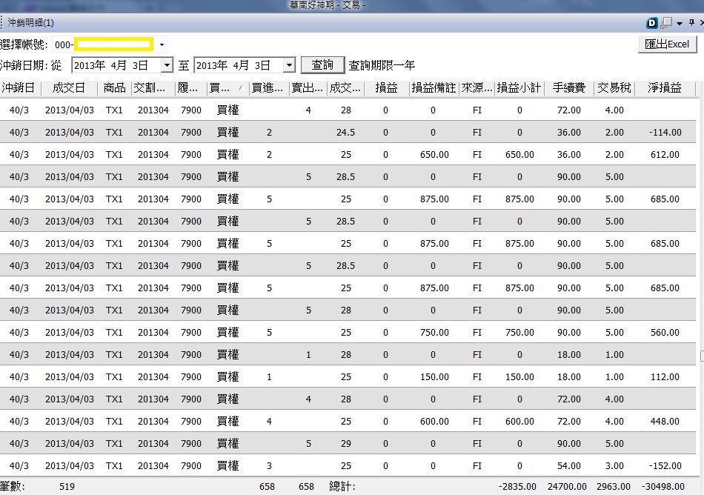Screen dimensions: 704x495
Task: Sort by the 損益小計 column header
Action: (x=519, y=88)
